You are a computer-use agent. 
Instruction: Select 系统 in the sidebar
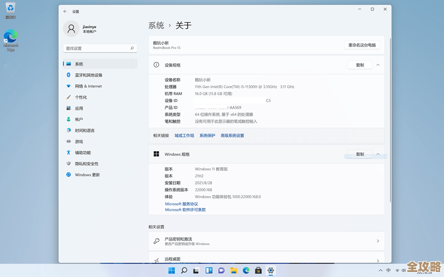point(100,64)
